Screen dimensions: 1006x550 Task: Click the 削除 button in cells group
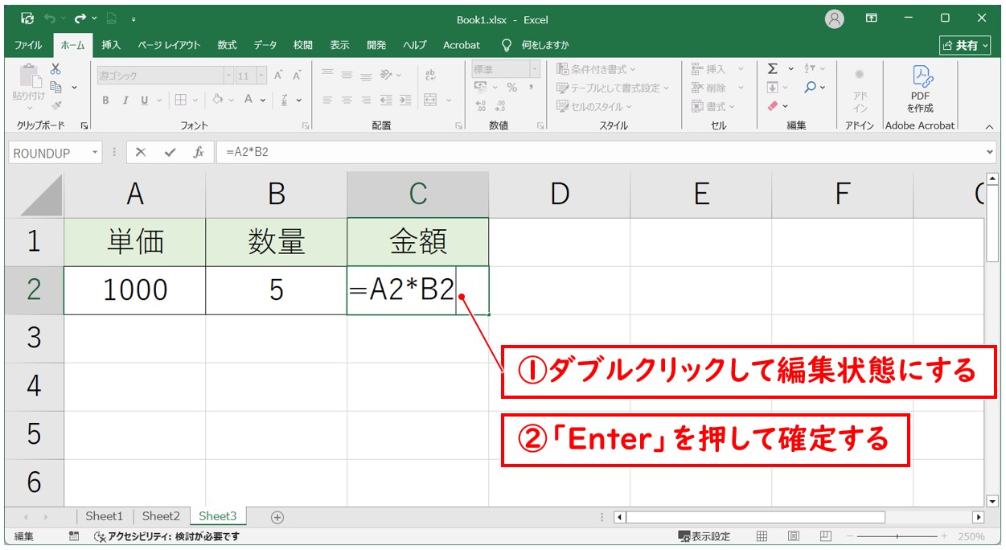(x=717, y=88)
